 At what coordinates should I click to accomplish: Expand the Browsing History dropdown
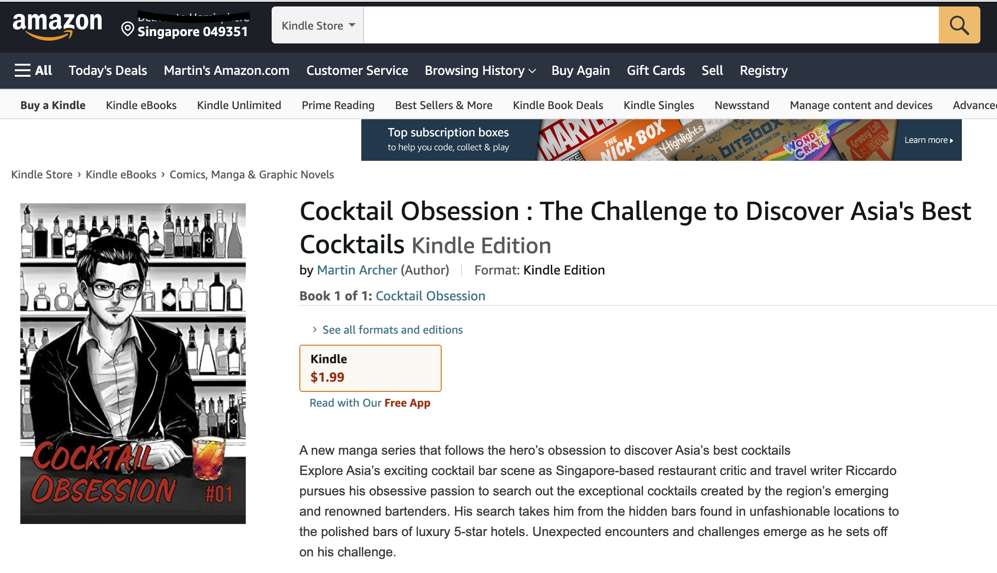[480, 70]
